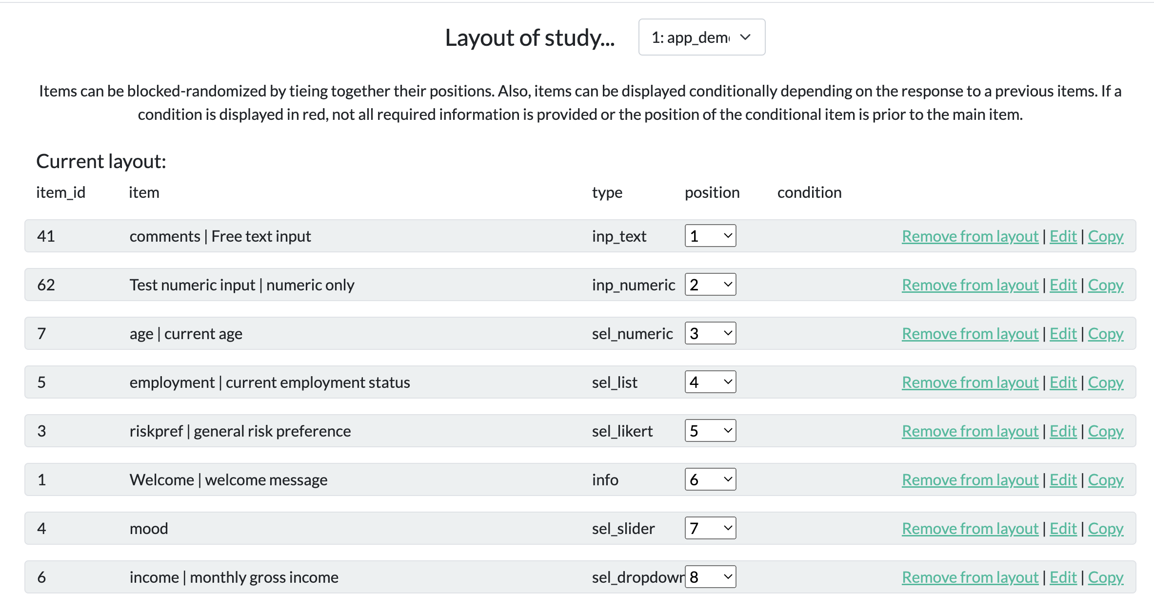Image resolution: width=1154 pixels, height=611 pixels.
Task: Click the 'sel_slider' type cell
Action: point(623,529)
